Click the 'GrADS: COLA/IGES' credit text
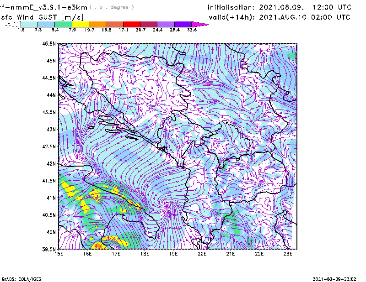366x282 pixels. click(x=22, y=279)
